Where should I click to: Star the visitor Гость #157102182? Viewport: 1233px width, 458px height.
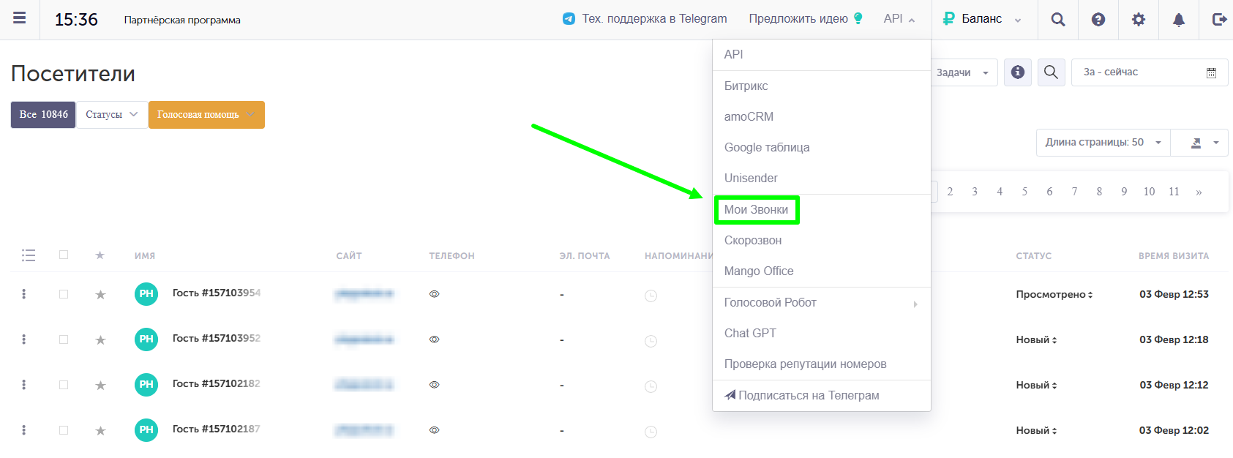point(100,385)
